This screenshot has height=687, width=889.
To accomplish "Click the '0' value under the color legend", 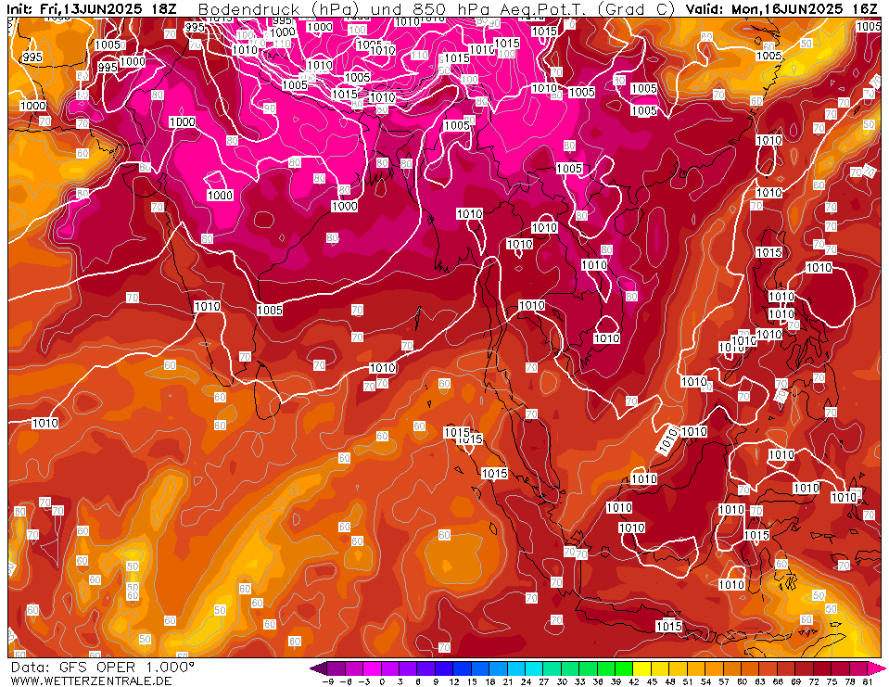I will click(x=382, y=681).
